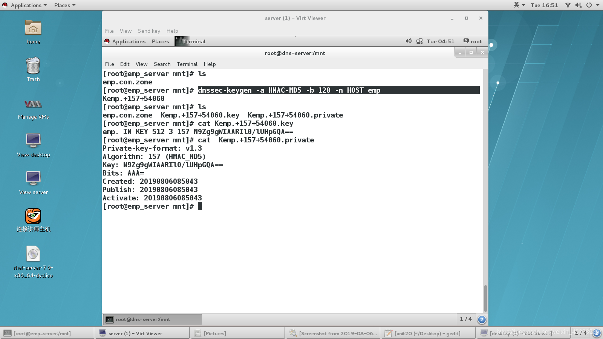Switch to [Pictures] taskbar window
Screen dimensions: 603x339
238,333
